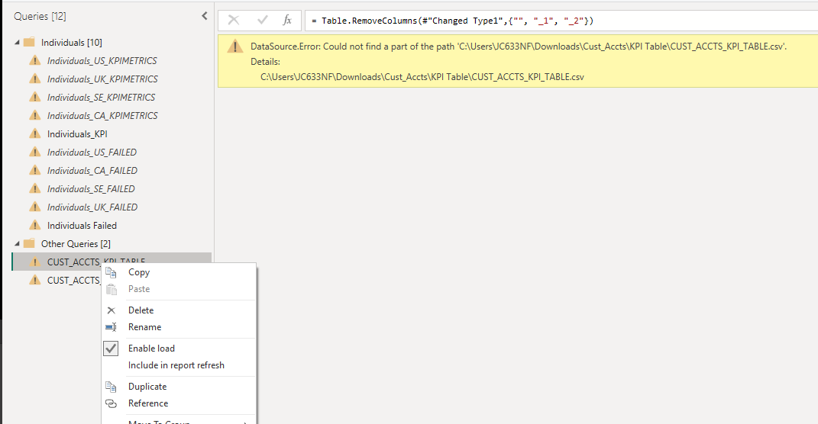
Task: Click the DataSource.Error message text
Action: 519,47
